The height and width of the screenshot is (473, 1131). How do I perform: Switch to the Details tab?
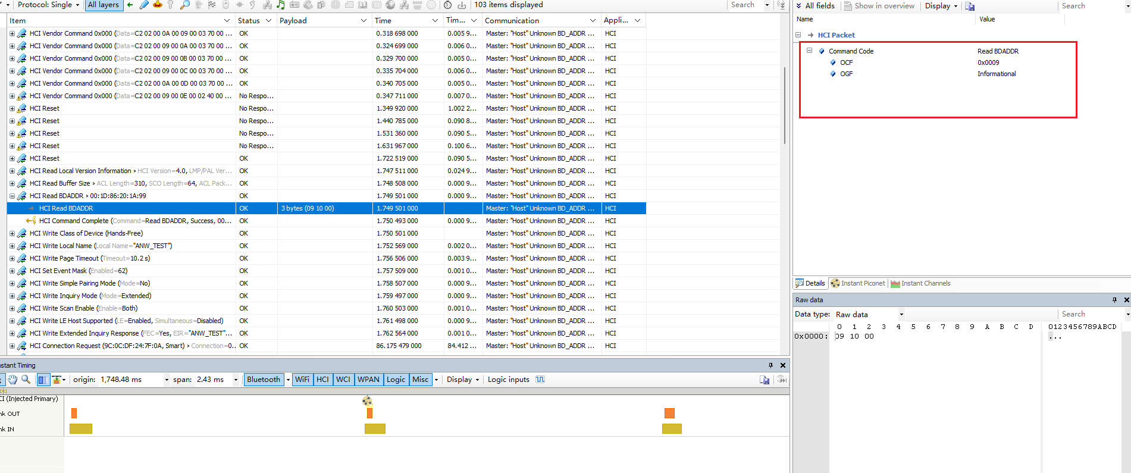(810, 283)
